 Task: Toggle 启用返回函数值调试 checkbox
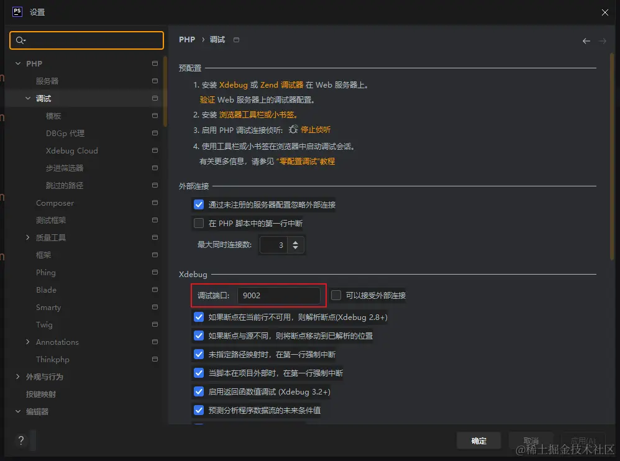(x=199, y=391)
